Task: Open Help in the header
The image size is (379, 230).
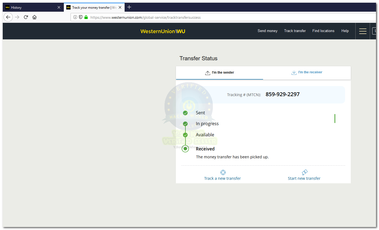Action: tap(345, 31)
